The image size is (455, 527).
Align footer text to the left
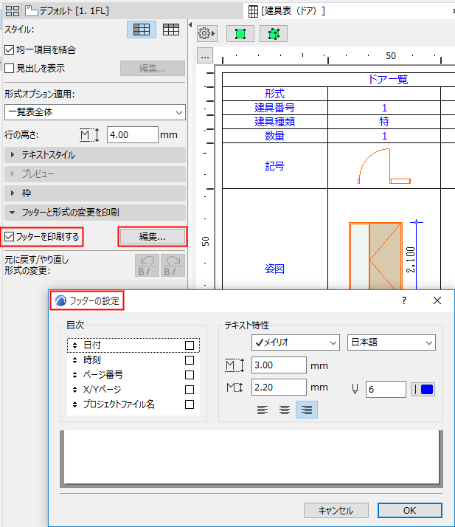pyautogui.click(x=263, y=410)
